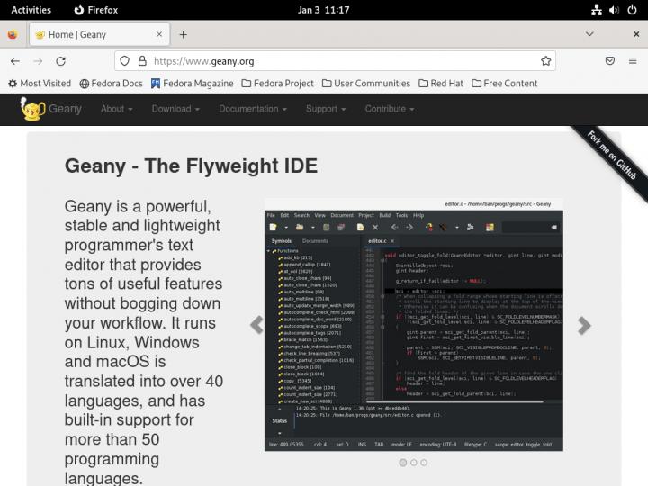Open the Support navigation menu
This screenshot has width=648, height=486.
(x=325, y=109)
